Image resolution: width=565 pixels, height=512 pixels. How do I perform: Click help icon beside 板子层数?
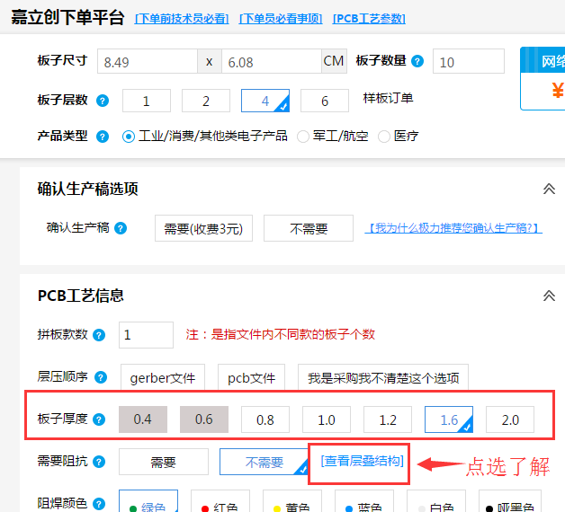pyautogui.click(x=103, y=101)
